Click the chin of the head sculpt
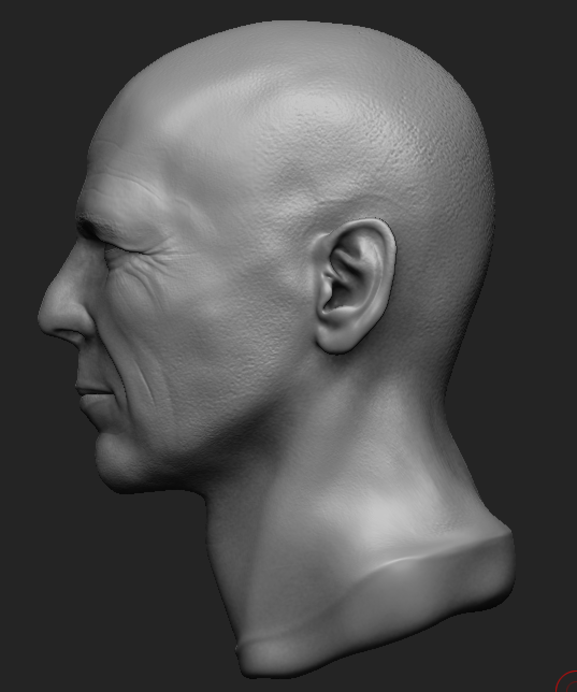Image resolution: width=577 pixels, height=692 pixels. [x=110, y=462]
